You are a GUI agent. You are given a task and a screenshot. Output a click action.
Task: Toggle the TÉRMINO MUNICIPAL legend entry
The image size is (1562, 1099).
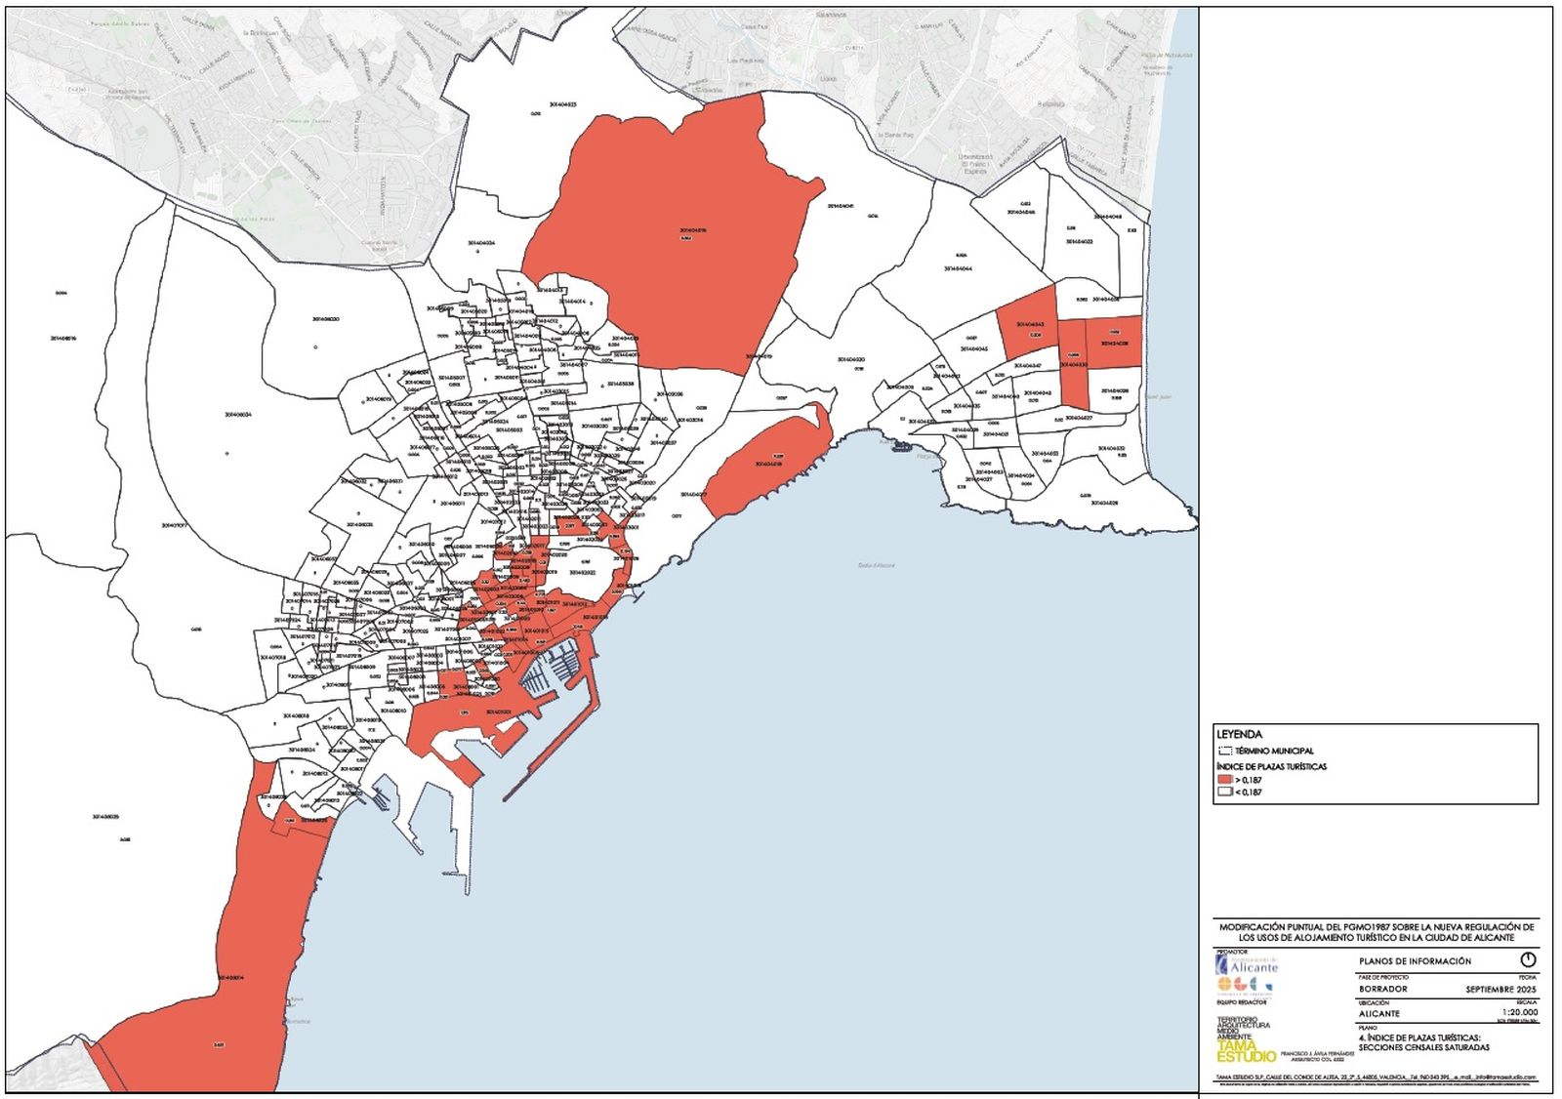coord(1273,751)
